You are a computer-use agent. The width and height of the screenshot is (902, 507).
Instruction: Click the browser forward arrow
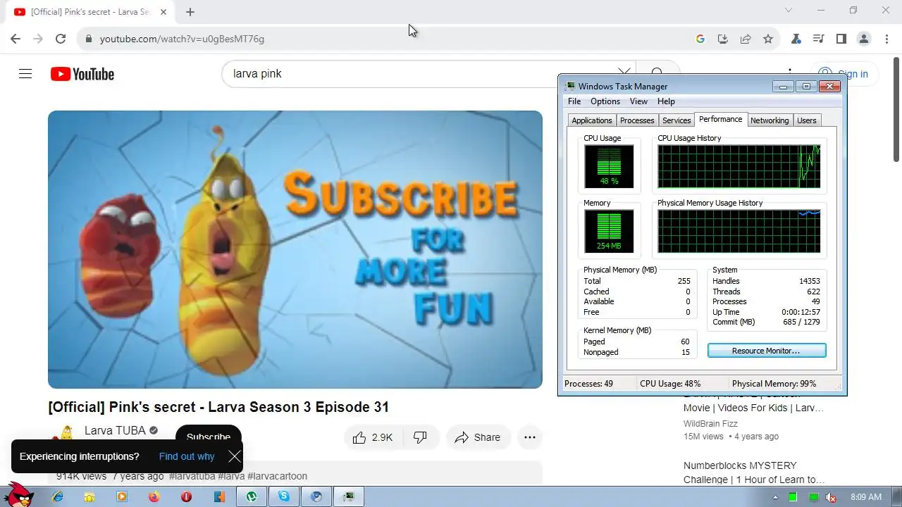[38, 39]
